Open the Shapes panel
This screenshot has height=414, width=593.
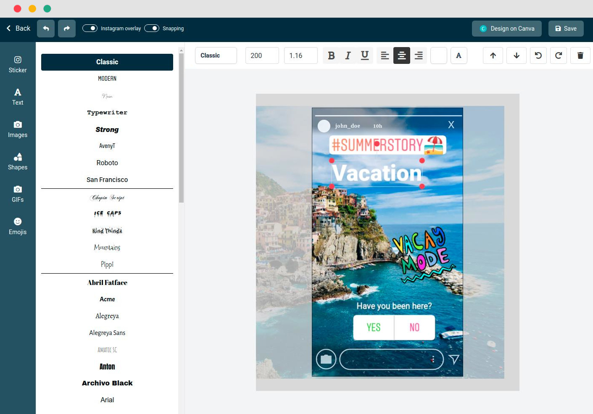pos(17,161)
